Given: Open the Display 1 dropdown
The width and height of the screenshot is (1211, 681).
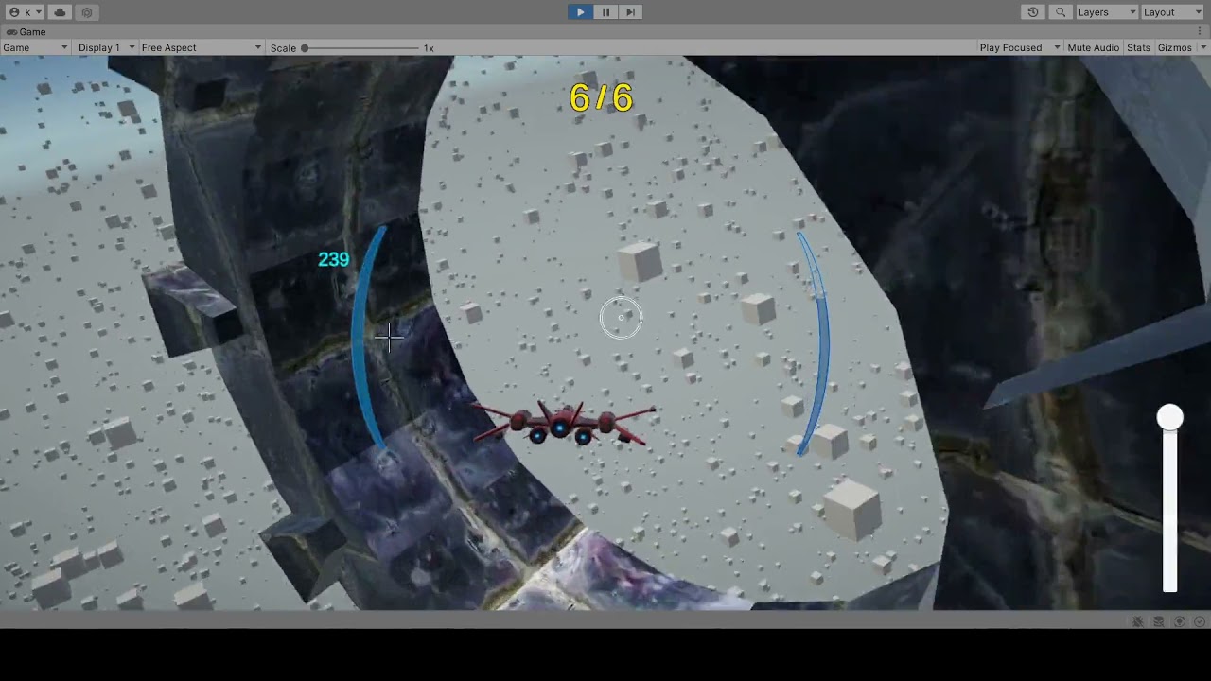Looking at the screenshot, I should coord(105,48).
